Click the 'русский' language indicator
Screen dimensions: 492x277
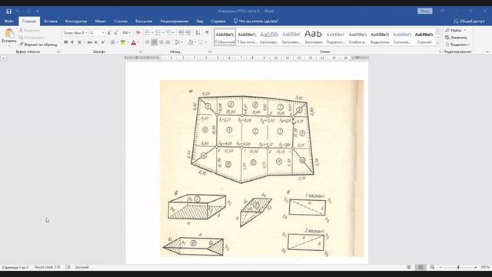pos(82,267)
